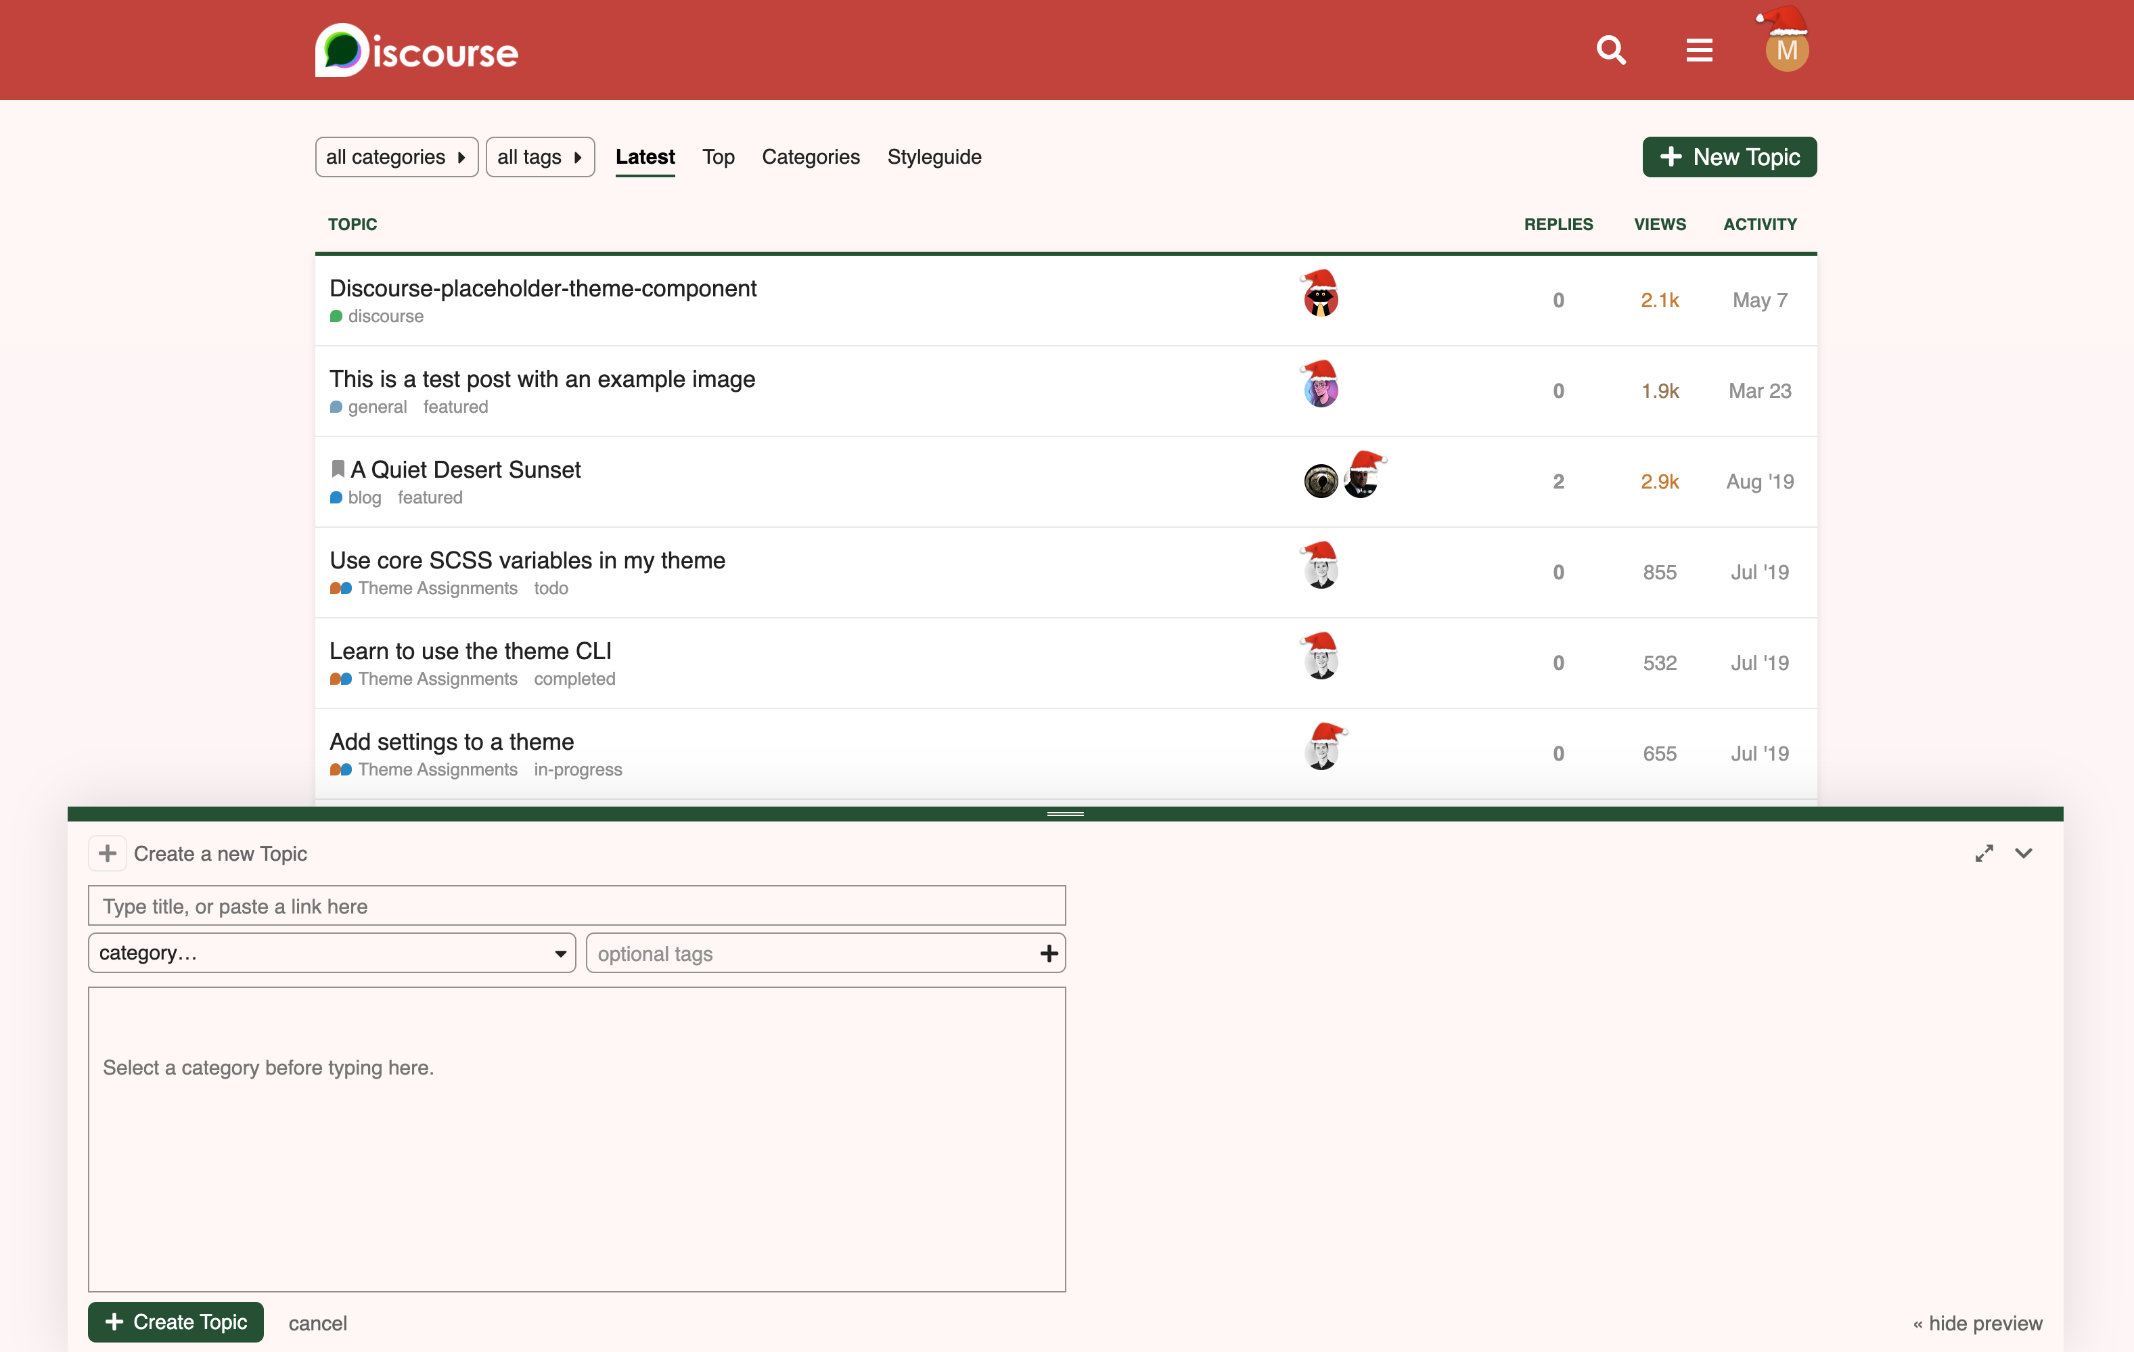Click plus icon beside Create a new Topic
The width and height of the screenshot is (2134, 1352).
click(107, 853)
